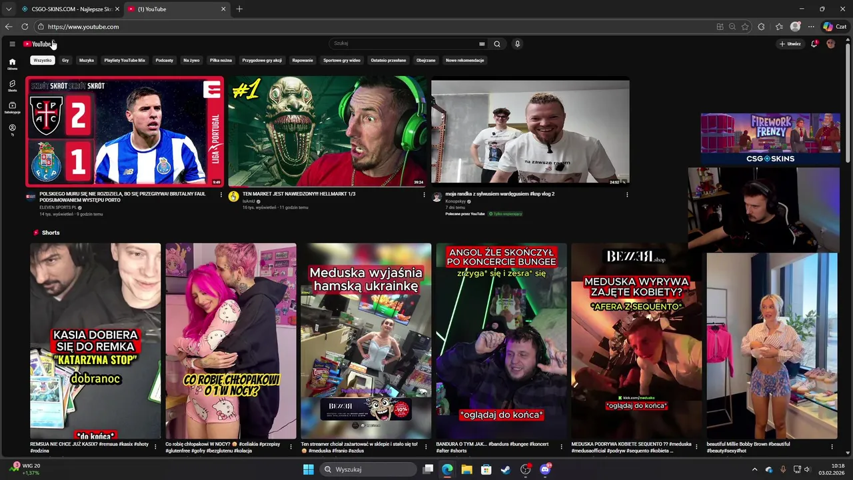Open the YouTube hamburger guide menu

12,44
